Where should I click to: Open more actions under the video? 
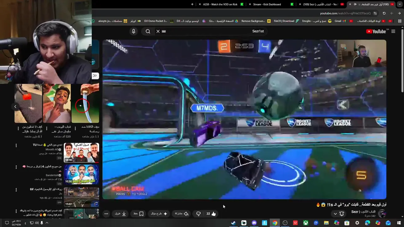pyautogui.click(x=106, y=214)
